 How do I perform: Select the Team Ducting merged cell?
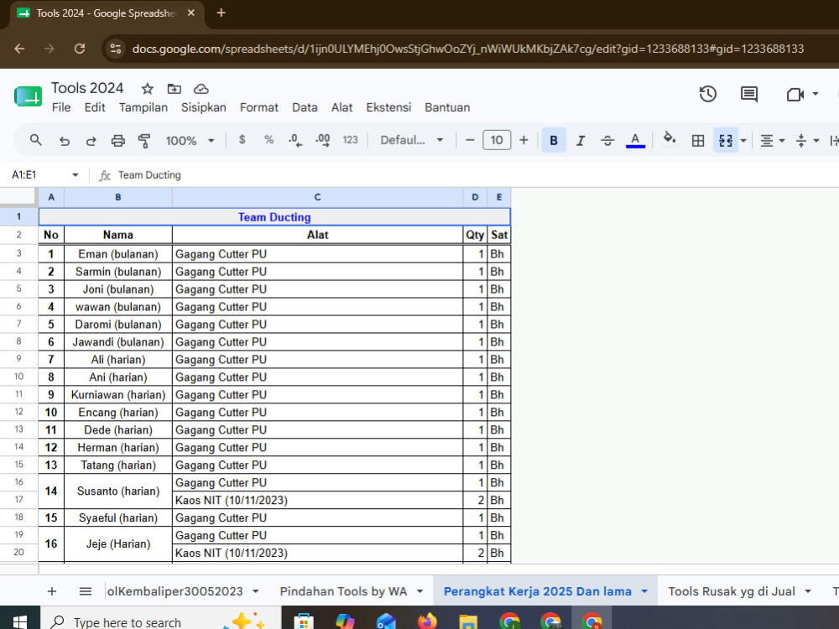(274, 216)
